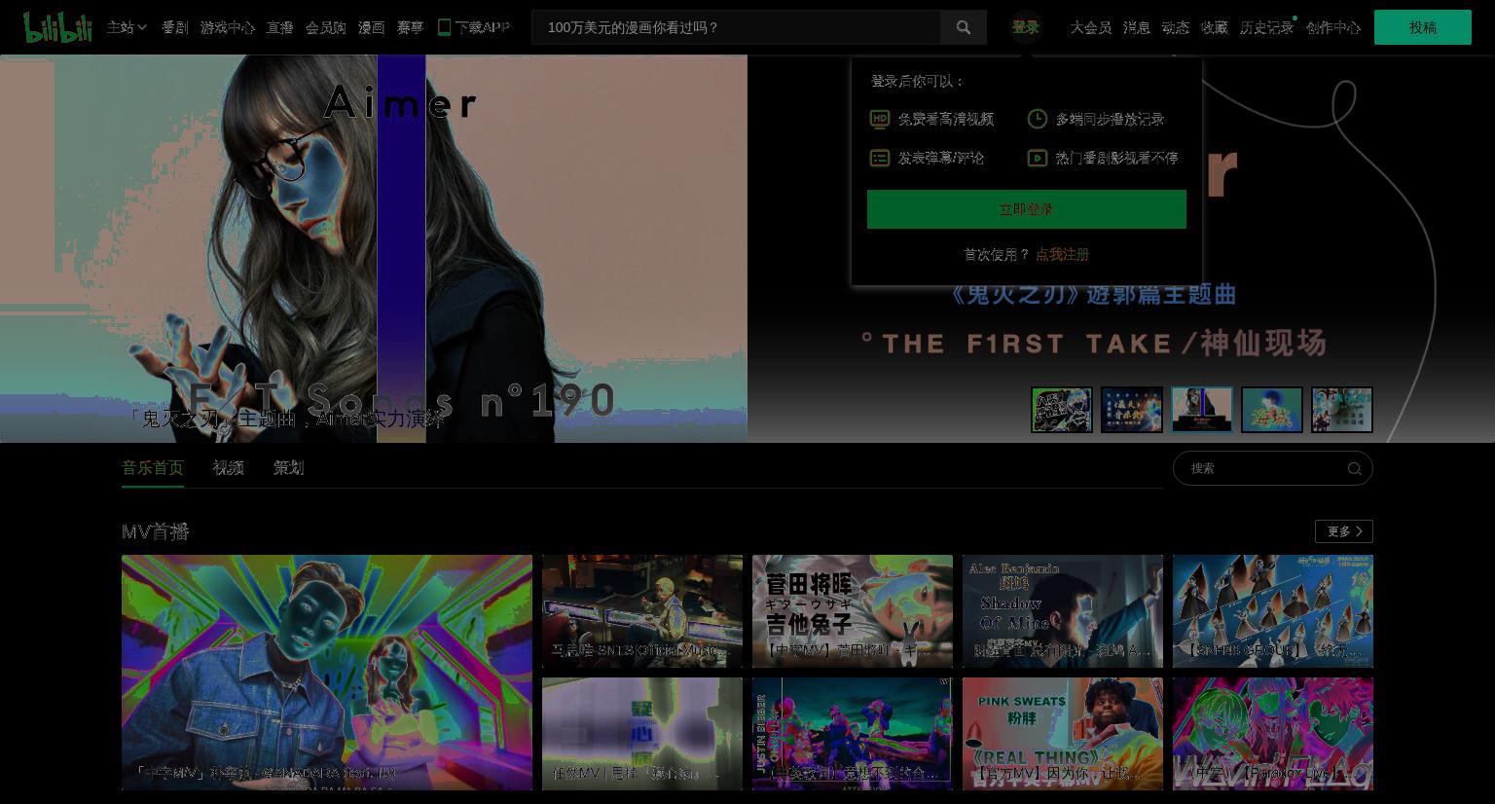This screenshot has height=804, width=1495.
Task: Open the 直播 page
Action: [280, 27]
